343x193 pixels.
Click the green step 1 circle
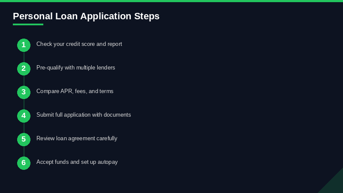(24, 45)
